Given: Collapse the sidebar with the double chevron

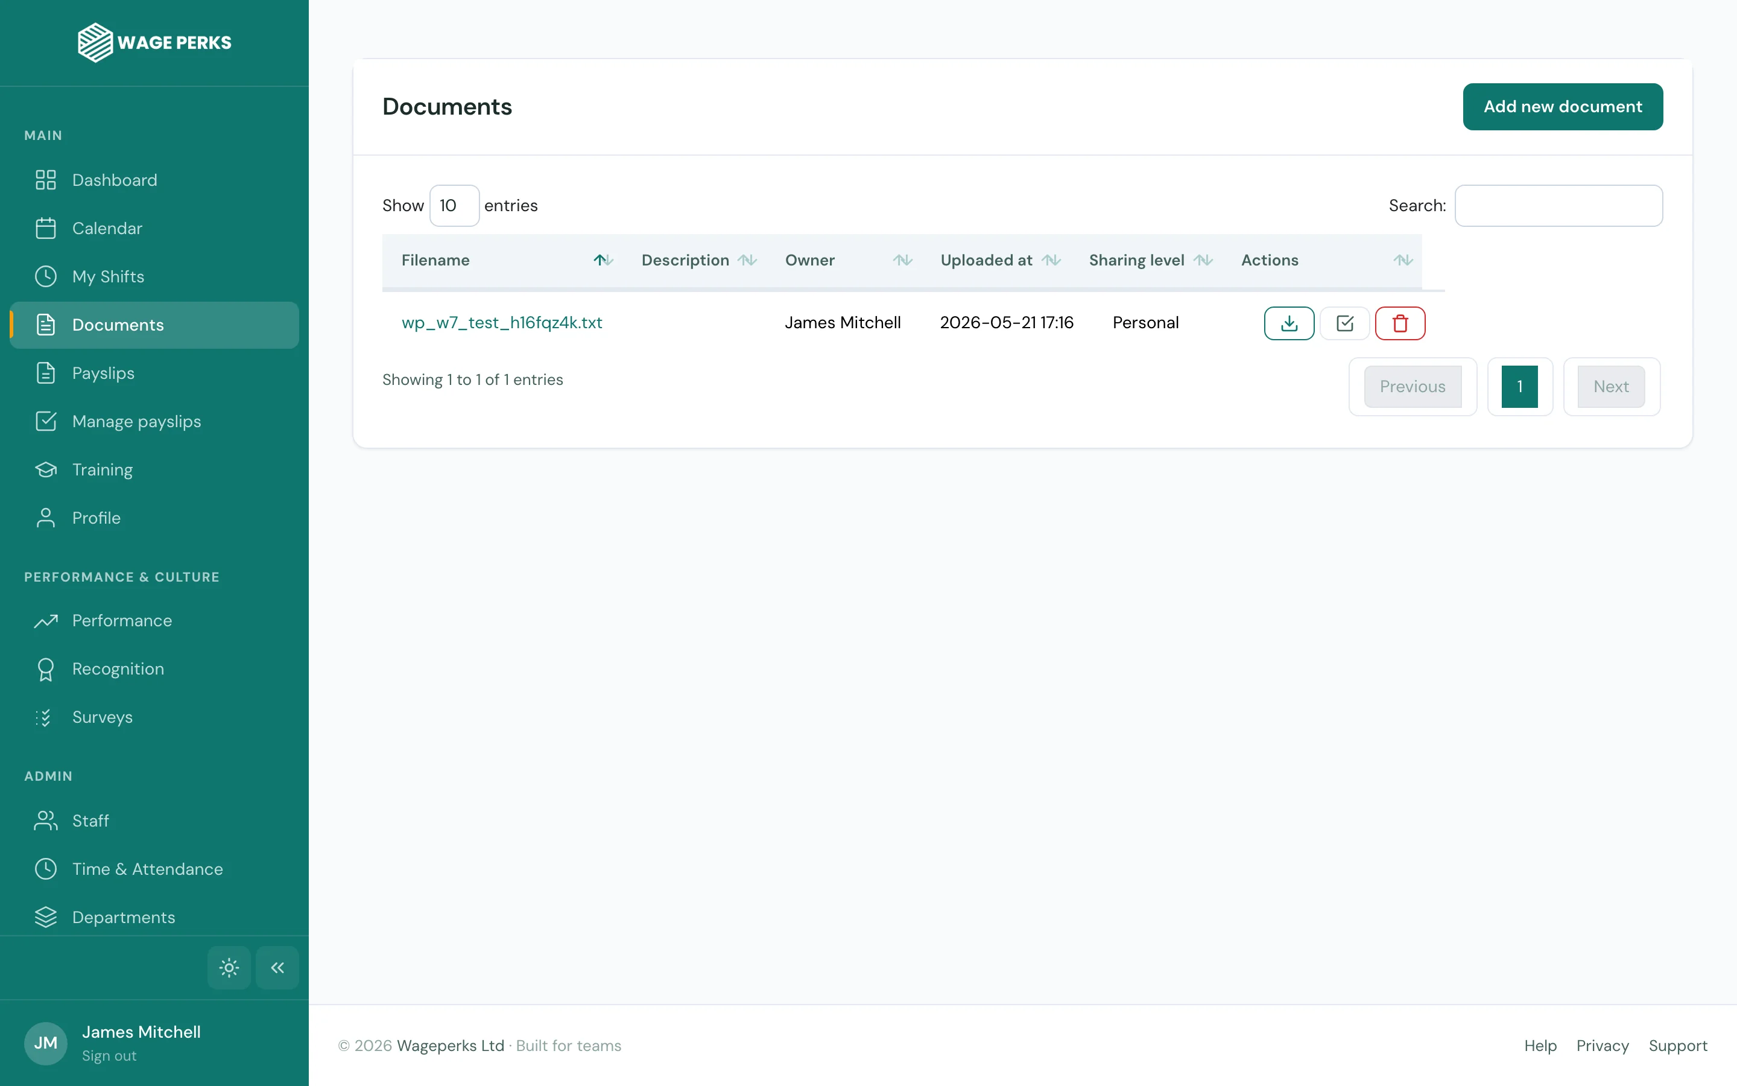Looking at the screenshot, I should click(x=277, y=968).
